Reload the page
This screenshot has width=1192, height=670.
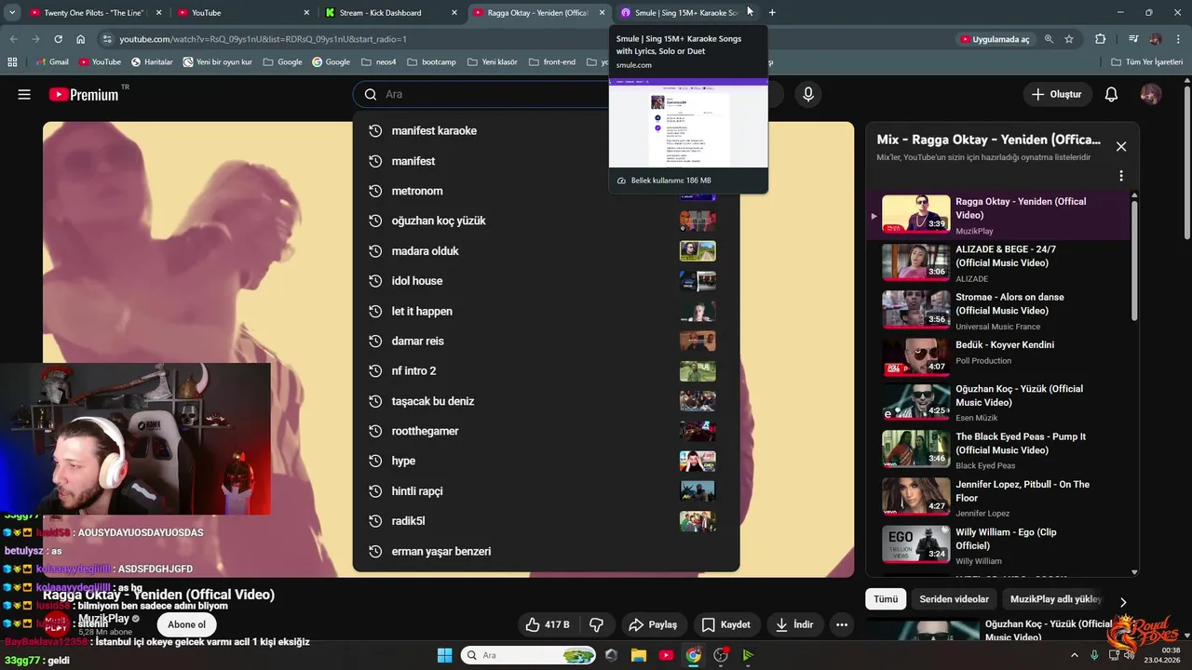click(x=58, y=39)
